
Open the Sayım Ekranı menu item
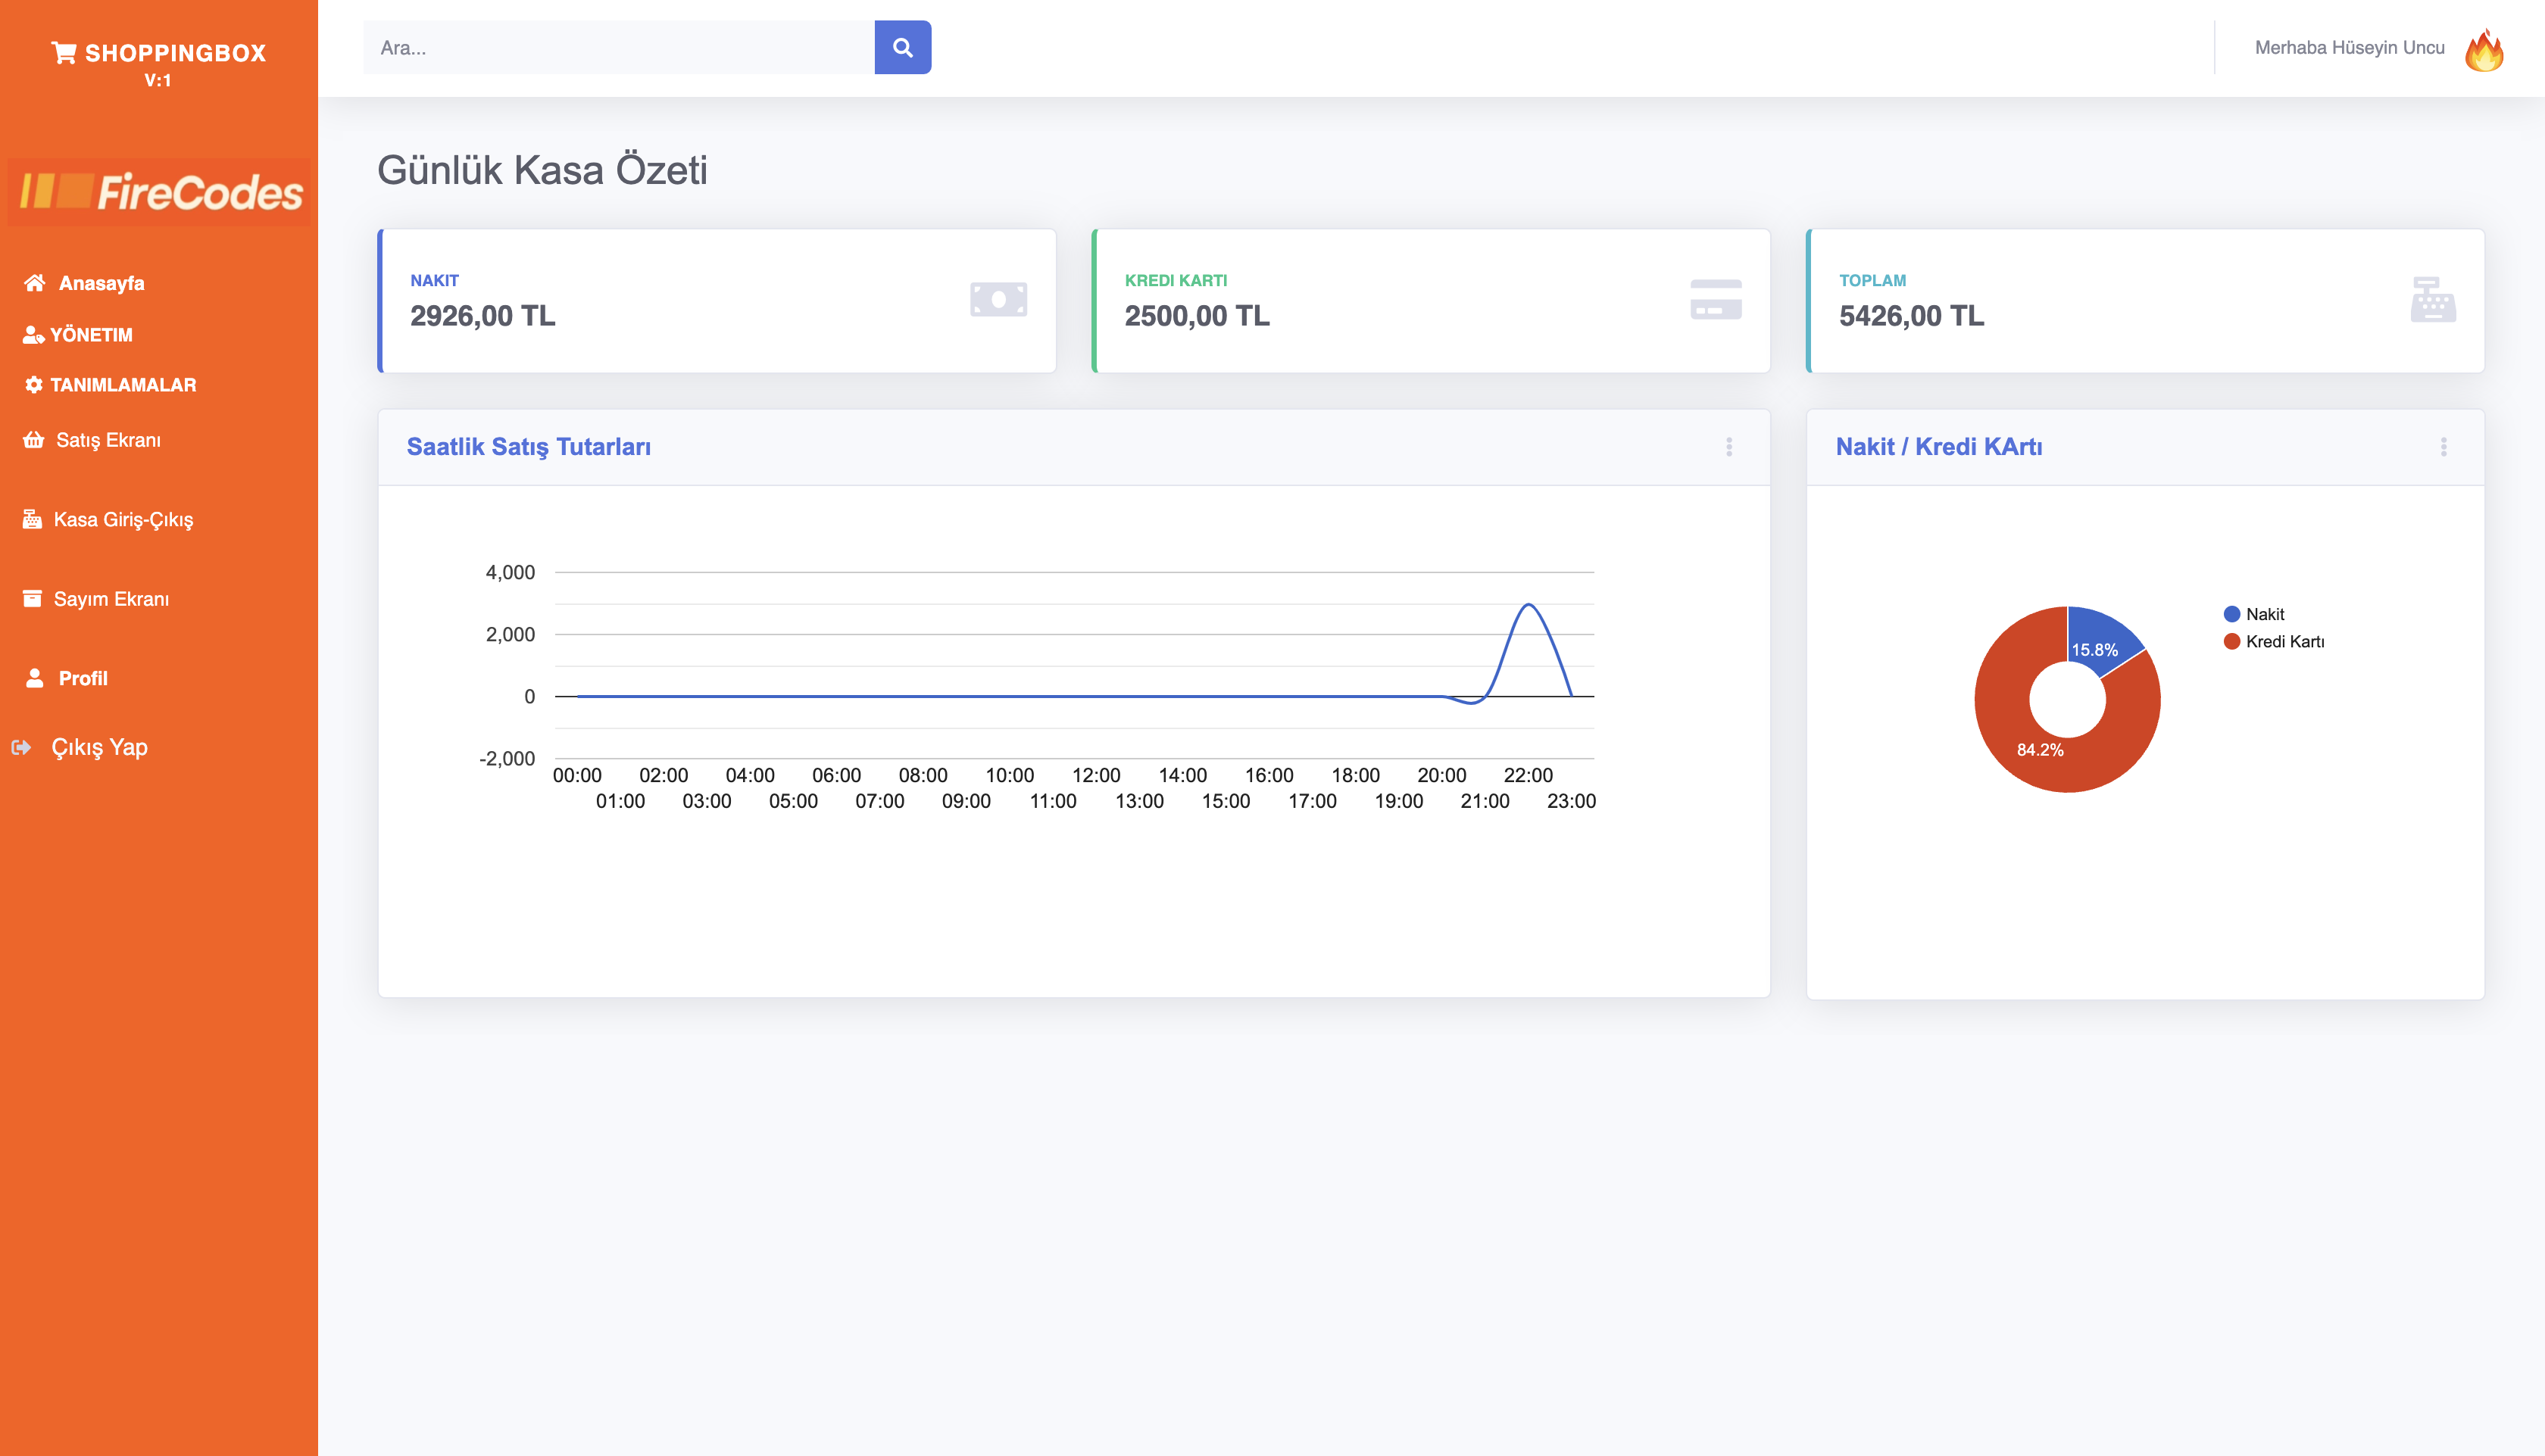[x=110, y=599]
